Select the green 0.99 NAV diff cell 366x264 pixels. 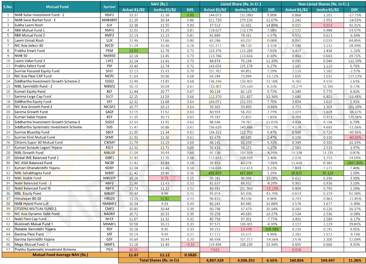point(190,15)
